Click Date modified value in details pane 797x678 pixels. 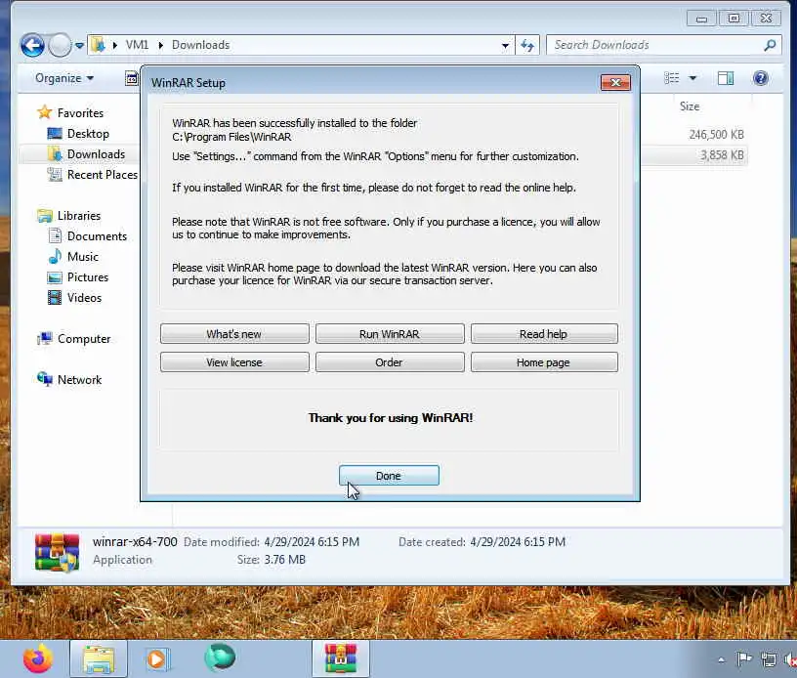pos(312,542)
